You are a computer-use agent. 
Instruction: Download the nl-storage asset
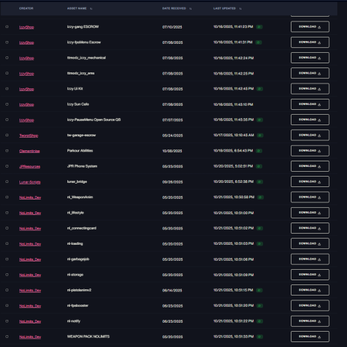tap(310, 275)
